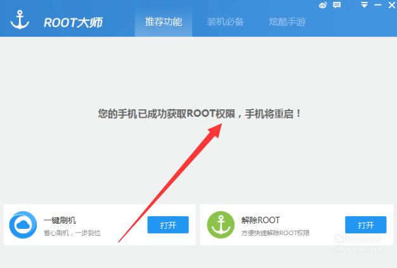The image size is (397, 268).
Task: Close the ROOT大师 window
Action: [x=392, y=5]
